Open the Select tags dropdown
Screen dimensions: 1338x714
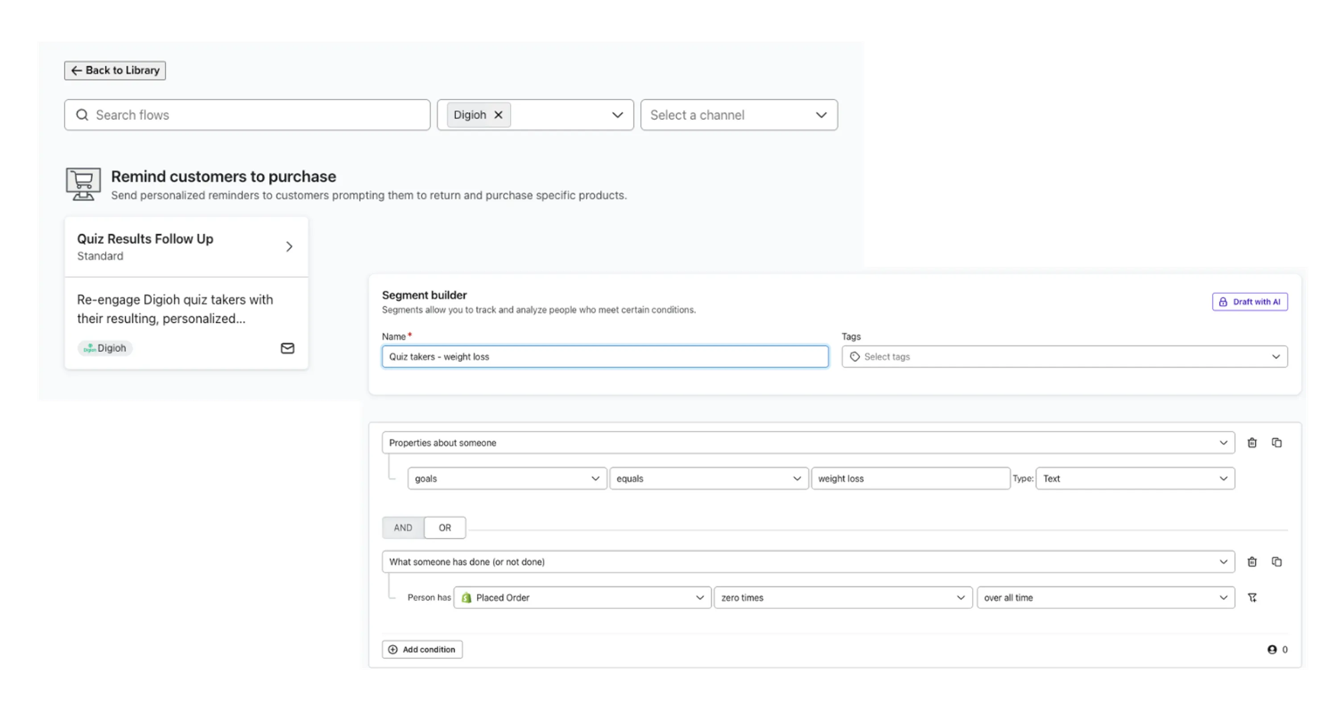tap(1064, 357)
